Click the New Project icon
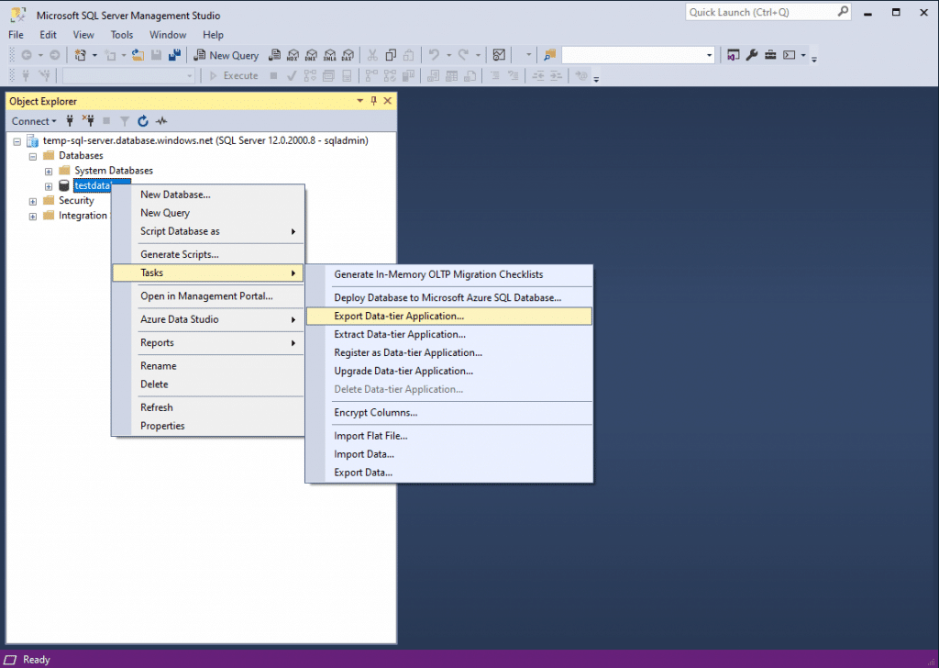 (80, 55)
